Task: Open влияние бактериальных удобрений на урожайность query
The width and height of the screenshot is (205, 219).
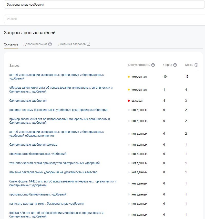Action: pyautogui.click(x=53, y=172)
